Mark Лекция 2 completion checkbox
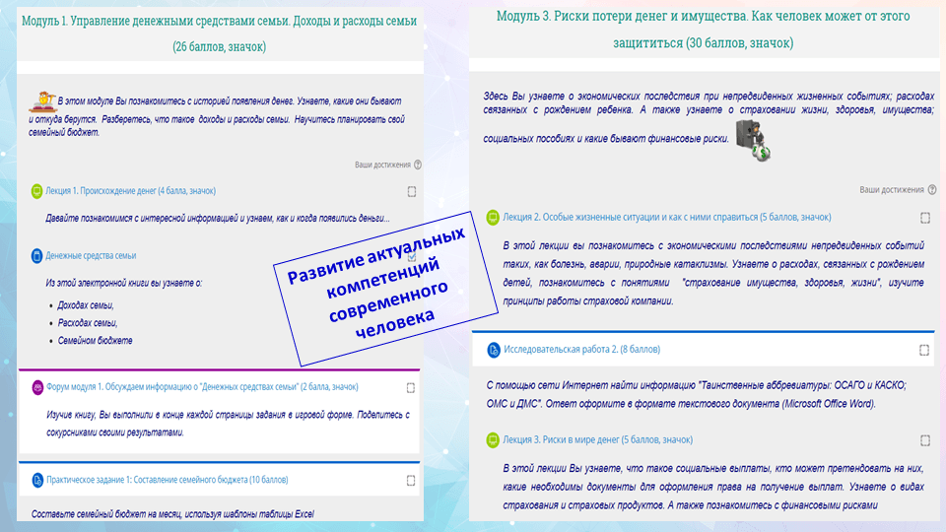 925,218
